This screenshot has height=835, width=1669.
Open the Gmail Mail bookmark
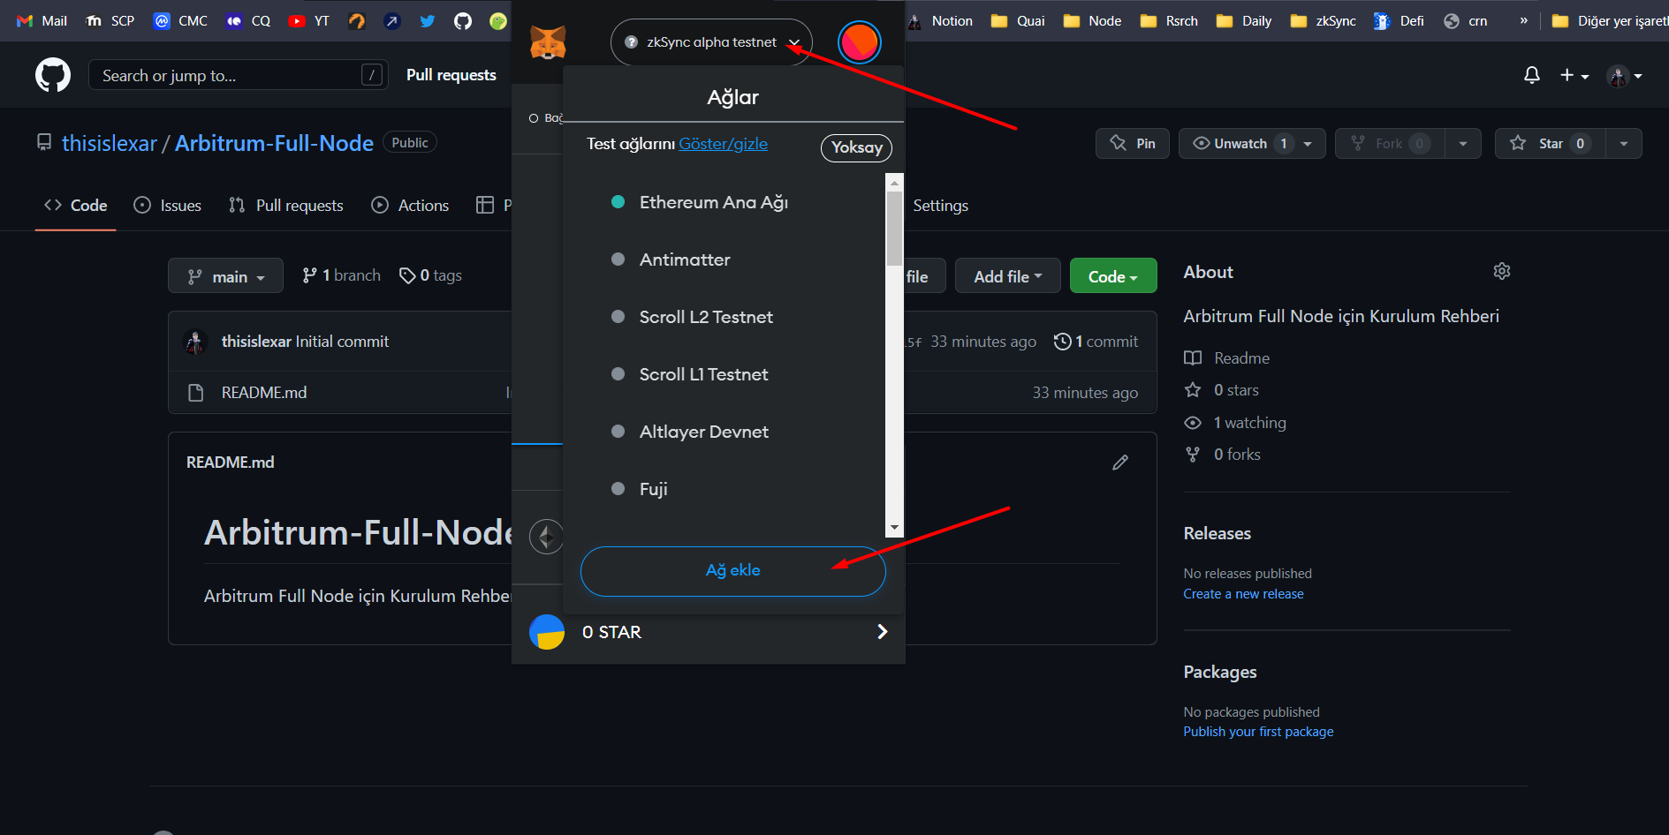42,20
